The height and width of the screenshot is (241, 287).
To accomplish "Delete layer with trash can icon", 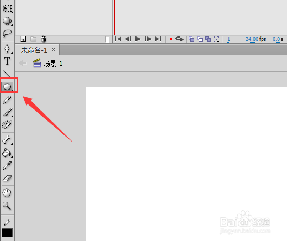I will pos(44,39).
